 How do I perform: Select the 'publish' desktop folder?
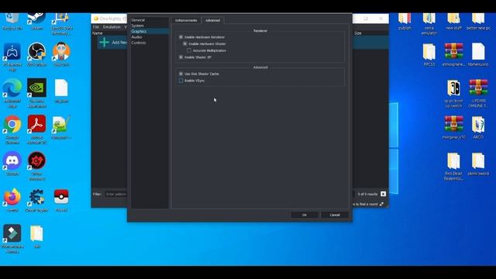(405, 22)
